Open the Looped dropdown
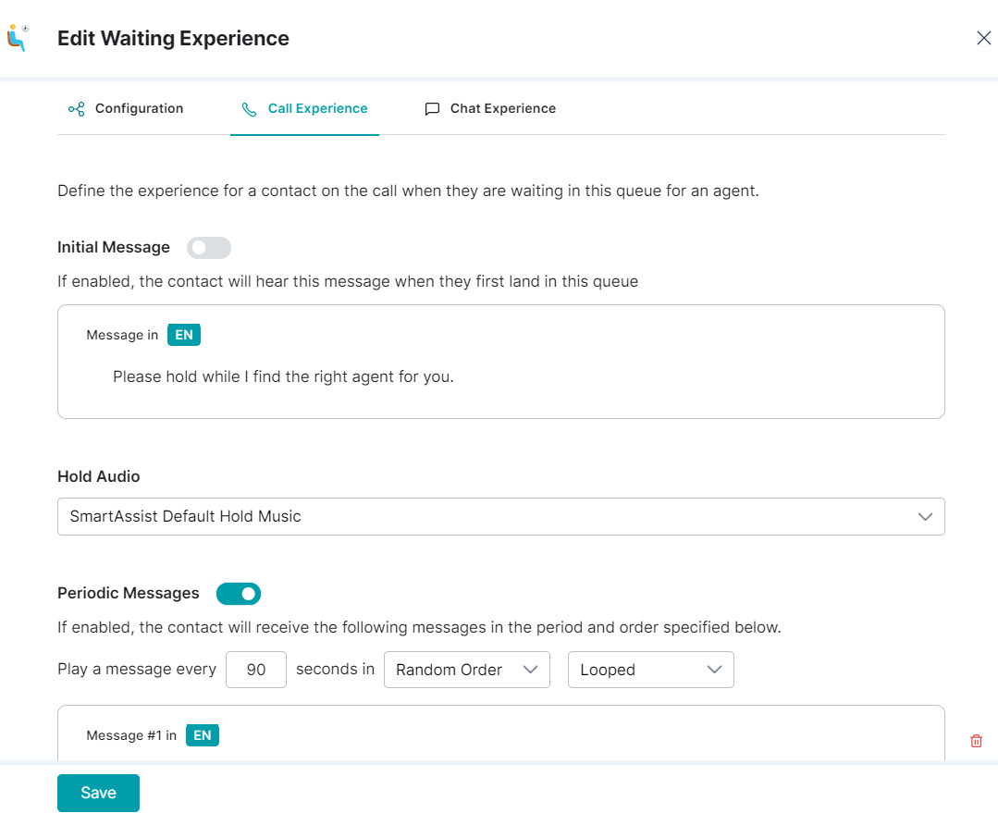Image resolution: width=998 pixels, height=813 pixels. click(x=650, y=669)
